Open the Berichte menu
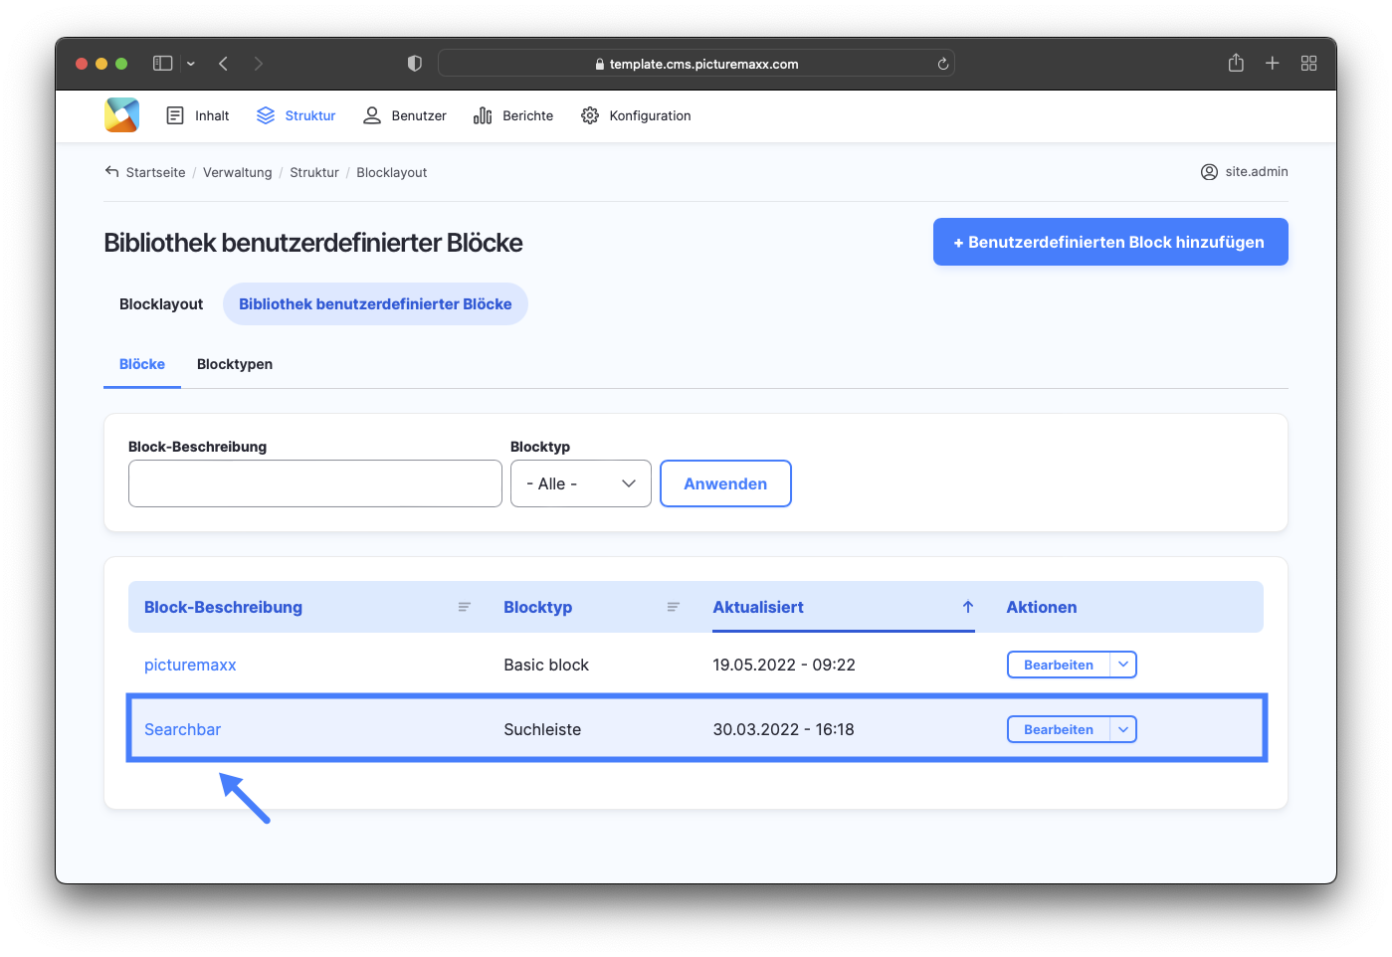The width and height of the screenshot is (1392, 957). pyautogui.click(x=513, y=115)
